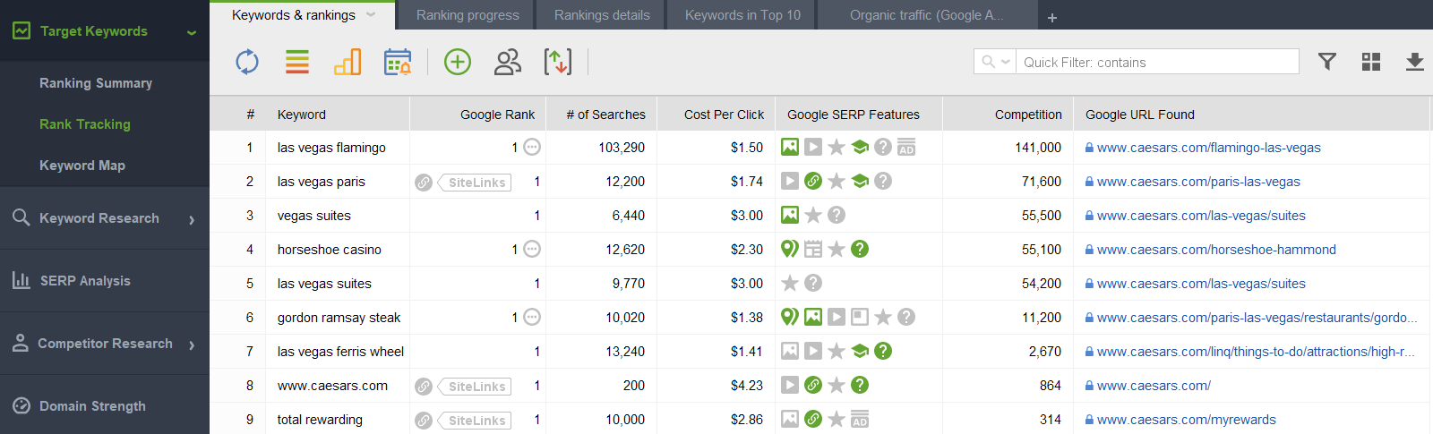Click the 103,290 searches value
This screenshot has width=1433, height=434.
(622, 148)
